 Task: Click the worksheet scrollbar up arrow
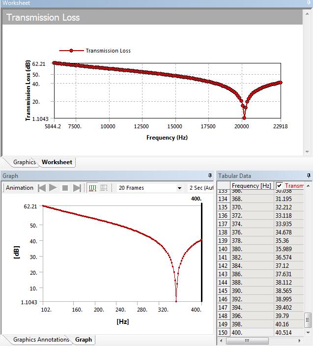pyautogui.click(x=307, y=14)
